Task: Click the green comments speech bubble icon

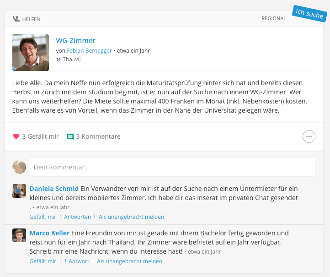Action: click(70, 136)
